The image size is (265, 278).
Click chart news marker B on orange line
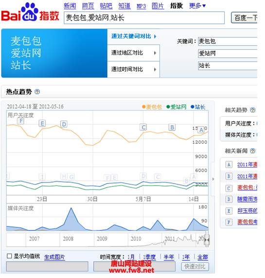[172, 127]
